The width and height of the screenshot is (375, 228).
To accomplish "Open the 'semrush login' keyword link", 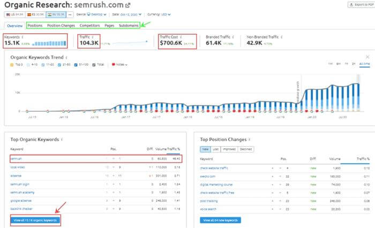I will pos(20,184).
